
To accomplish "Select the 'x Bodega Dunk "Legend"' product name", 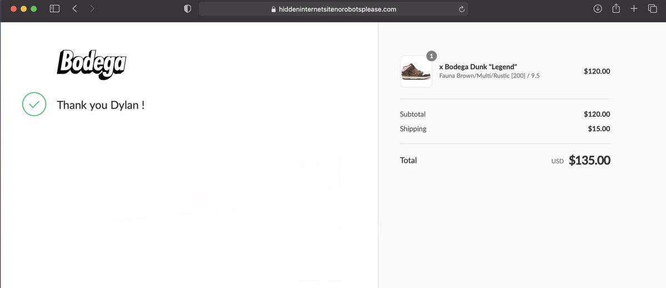I will click(x=478, y=66).
